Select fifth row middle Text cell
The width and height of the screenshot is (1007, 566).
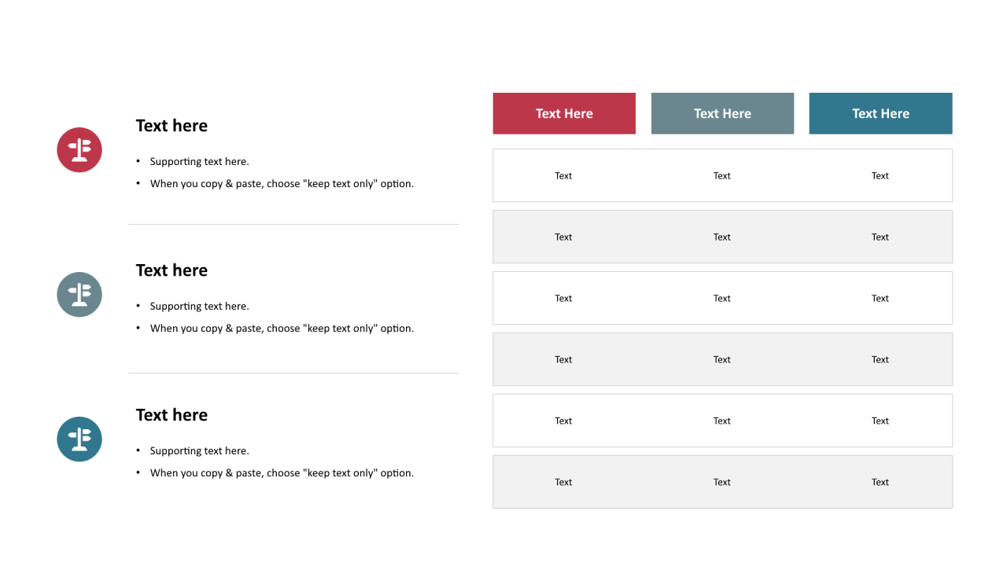click(722, 421)
